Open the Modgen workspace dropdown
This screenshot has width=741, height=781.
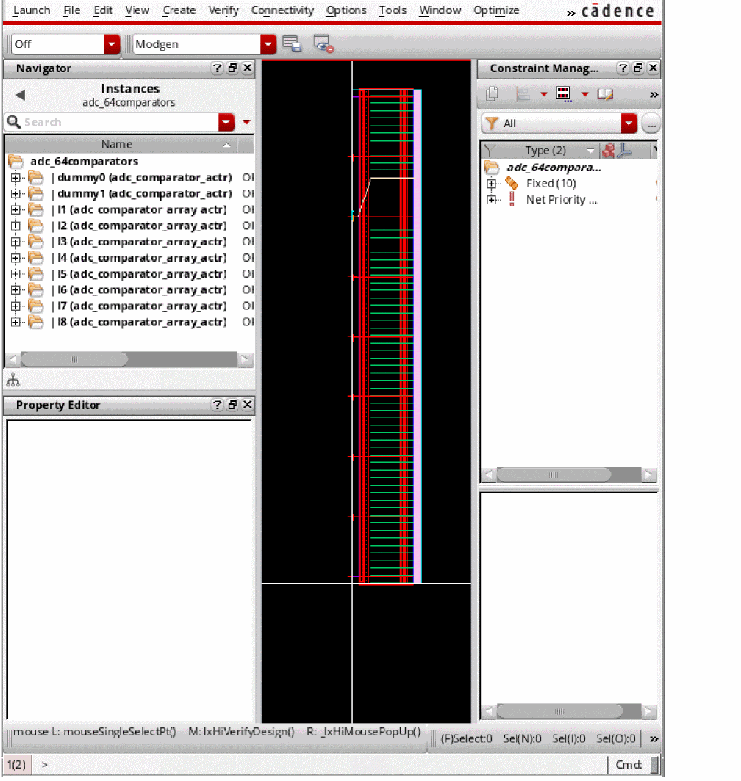point(268,44)
